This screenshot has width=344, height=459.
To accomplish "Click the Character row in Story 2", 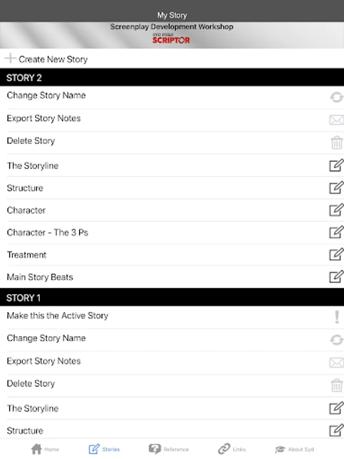I will coord(172,210).
